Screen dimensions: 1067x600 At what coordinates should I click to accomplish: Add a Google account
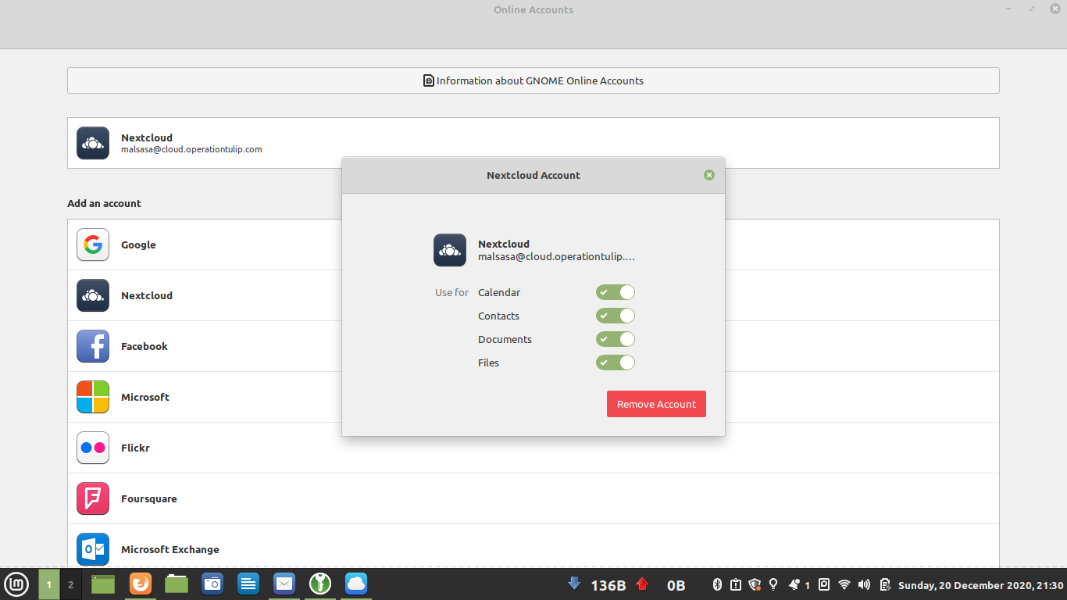point(533,245)
